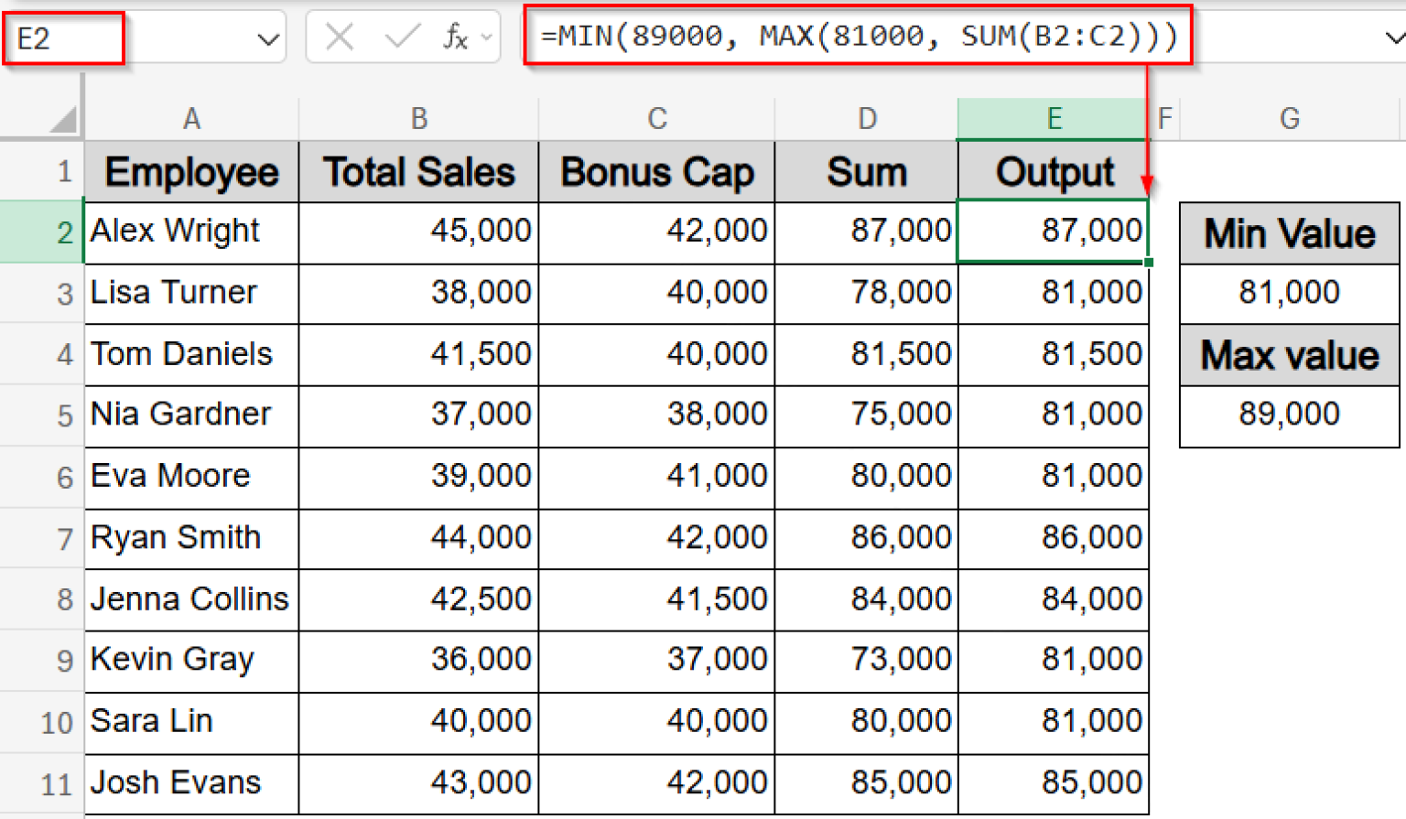Select the Min Value cell showing 81,000
This screenshot has height=819, width=1406.
1289,293
